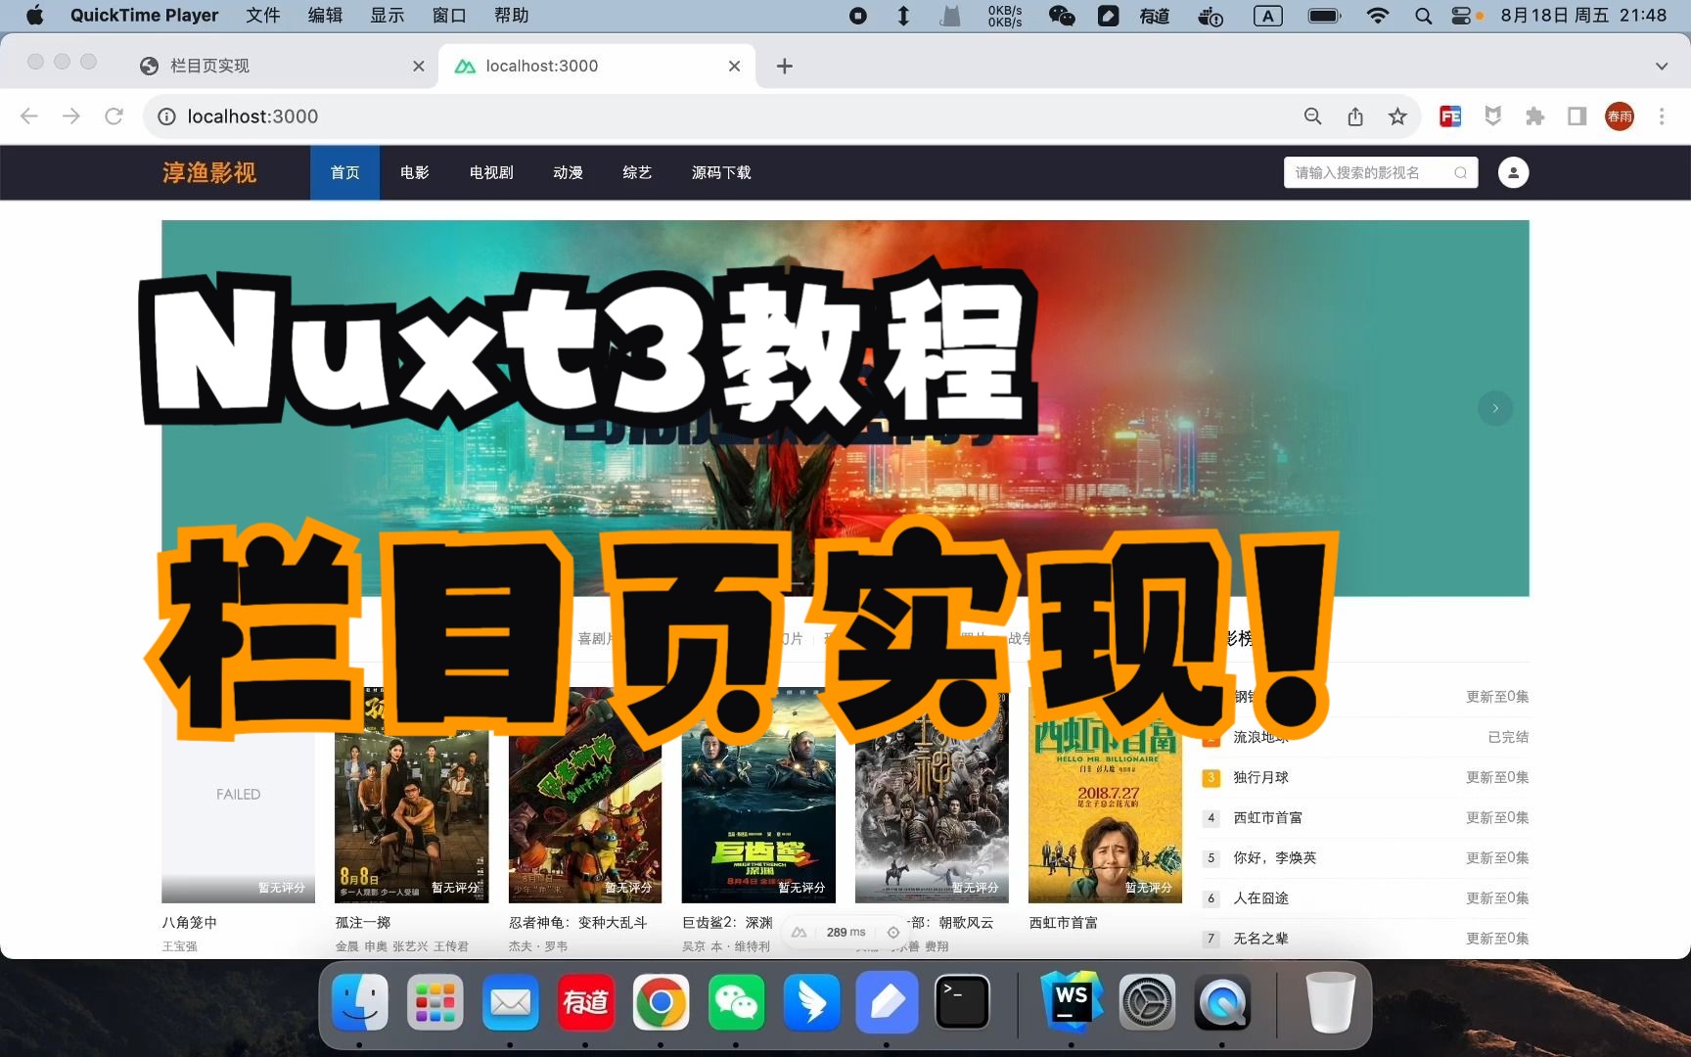The width and height of the screenshot is (1691, 1057).
Task: Click the site user avatar icon
Action: (1513, 172)
